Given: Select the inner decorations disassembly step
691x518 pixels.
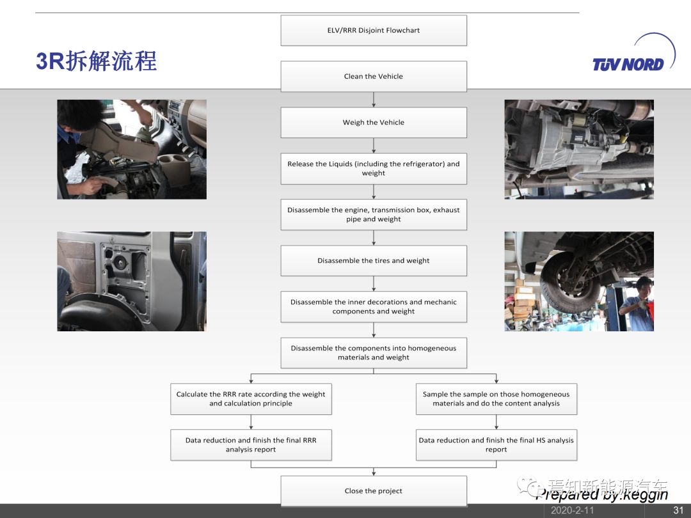Looking at the screenshot, I should coord(374,307).
